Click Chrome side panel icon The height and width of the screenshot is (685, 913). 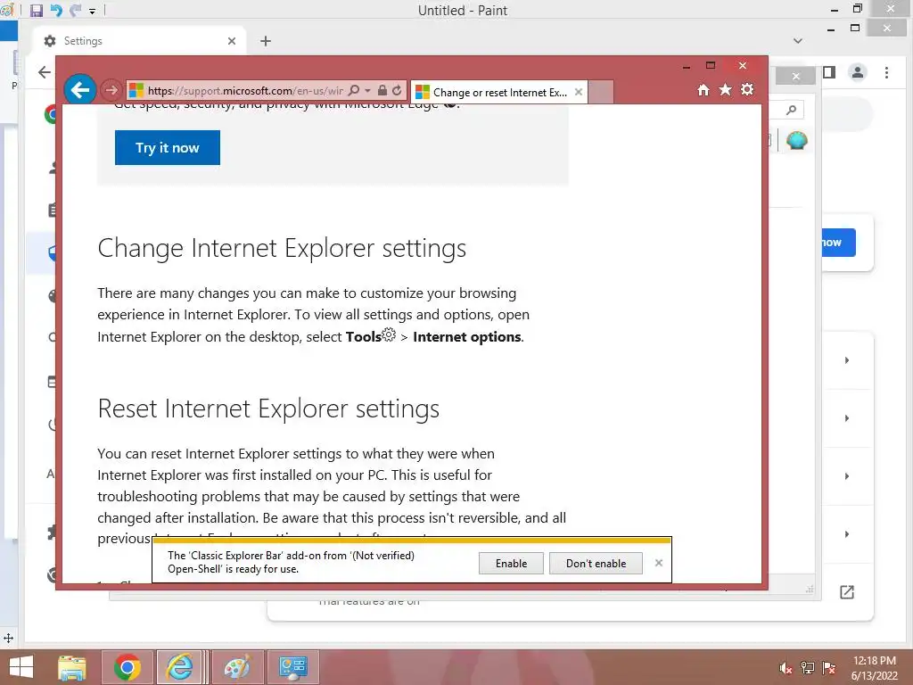point(829,72)
